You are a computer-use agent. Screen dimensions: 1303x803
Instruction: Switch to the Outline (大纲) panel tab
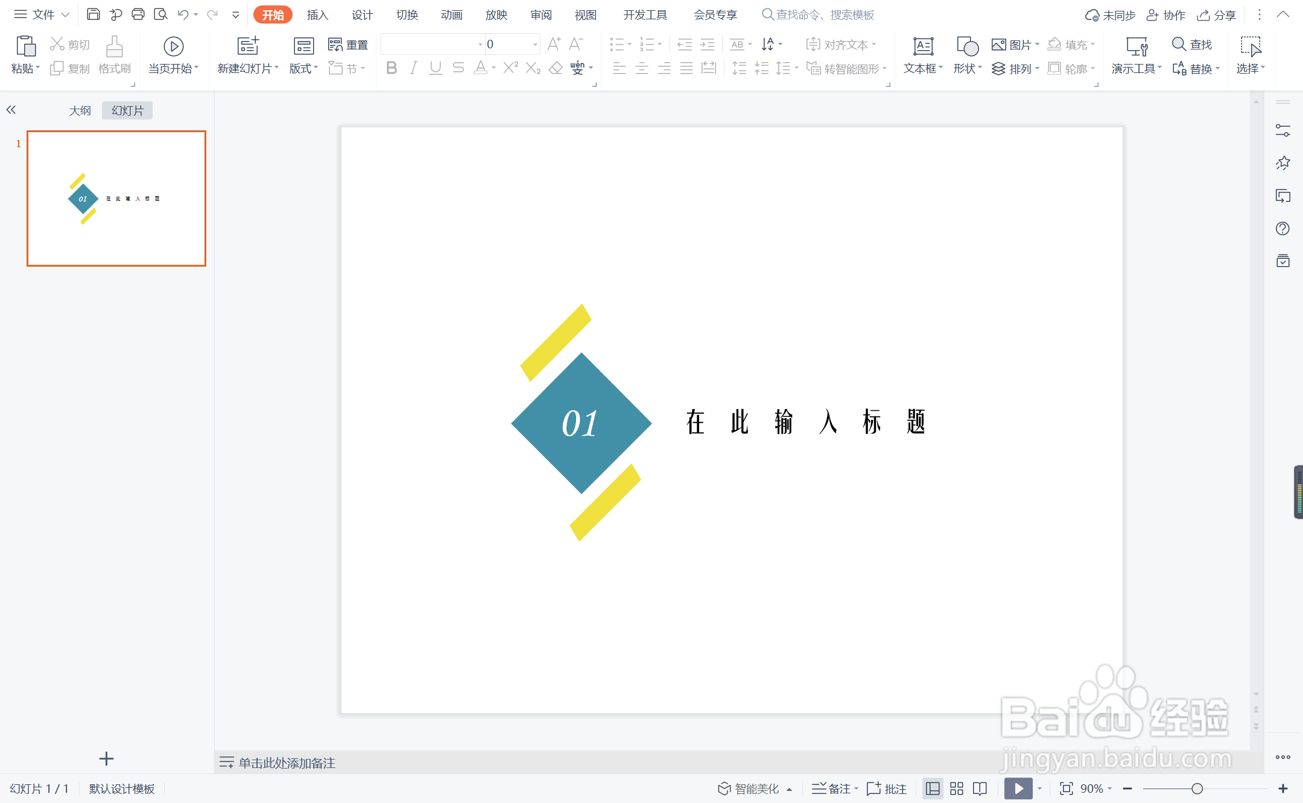[80, 110]
